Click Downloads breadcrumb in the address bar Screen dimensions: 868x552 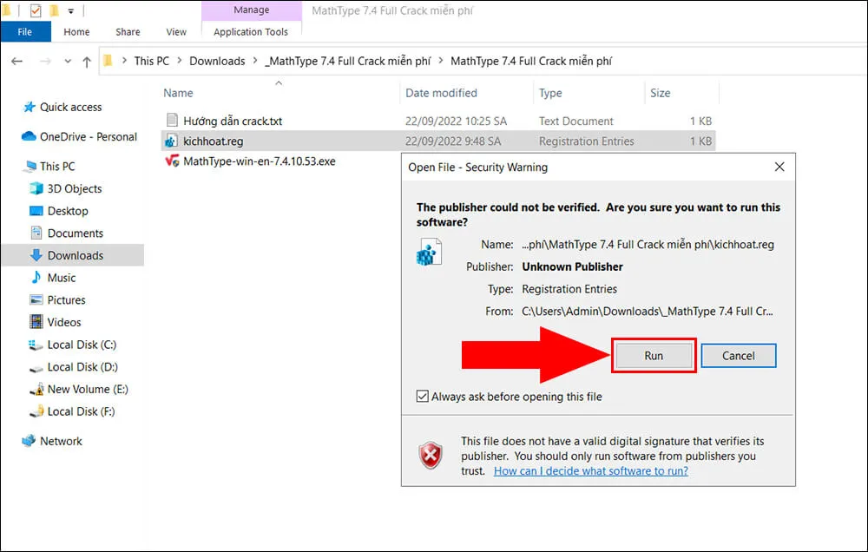coord(217,61)
